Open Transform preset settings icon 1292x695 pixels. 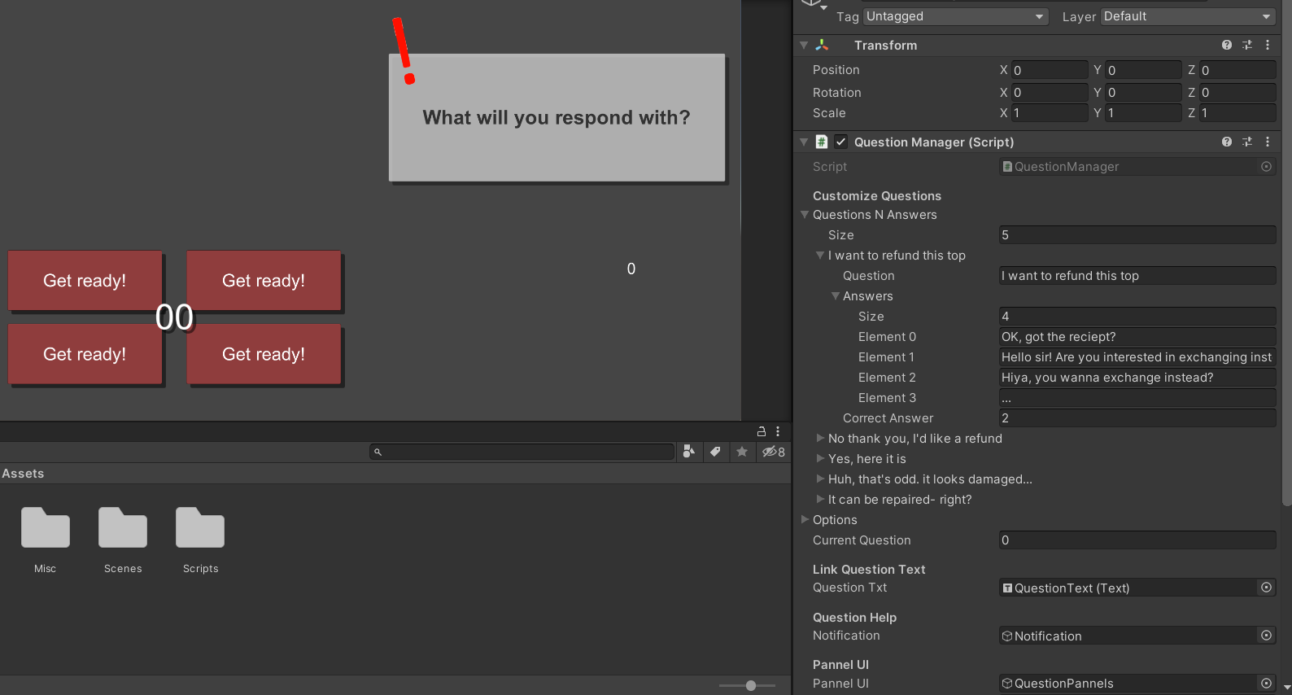[1247, 46]
